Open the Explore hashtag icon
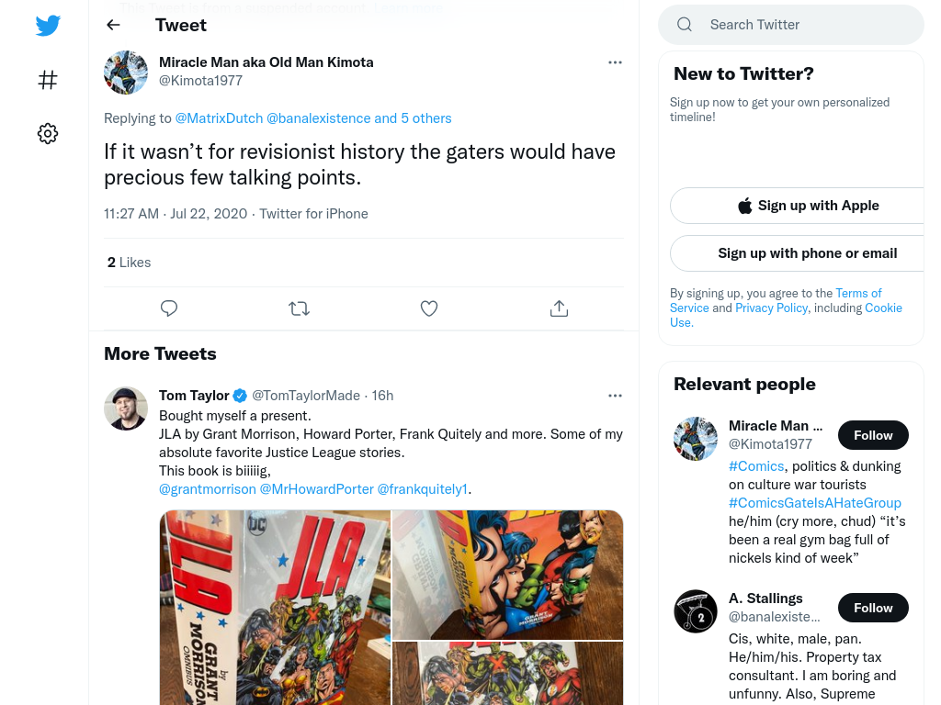Image resolution: width=941 pixels, height=705 pixels. pyautogui.click(x=48, y=80)
